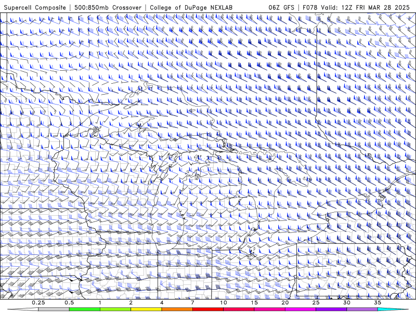416x312 pixels.
Task: Click the '500:850mb Crossover' header label
Action: coord(108,7)
